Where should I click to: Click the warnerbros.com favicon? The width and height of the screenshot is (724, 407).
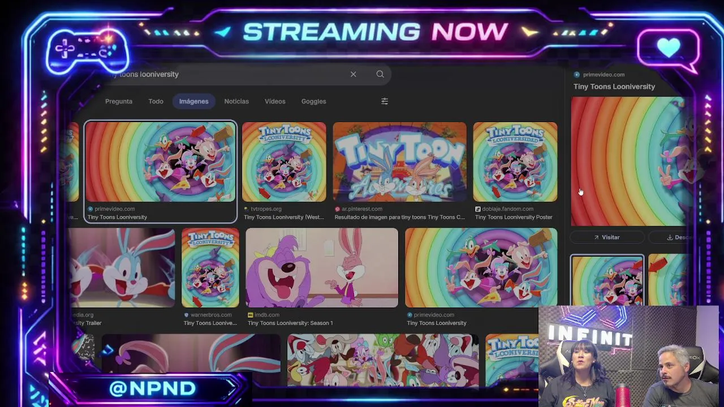(186, 315)
